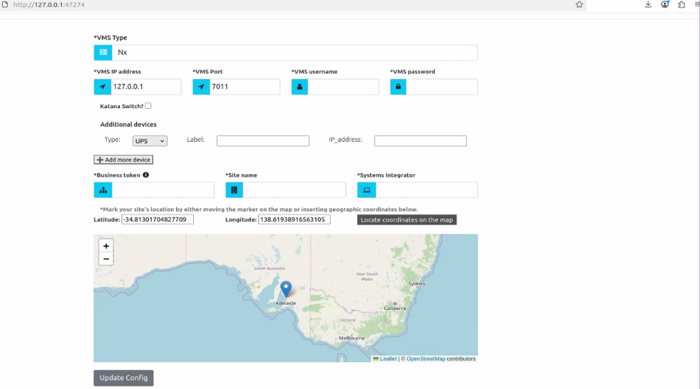Click the Systems Integrator laptop icon
700x389 pixels.
pos(366,190)
